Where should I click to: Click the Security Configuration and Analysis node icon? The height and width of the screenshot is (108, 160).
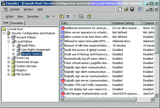coord(9,33)
